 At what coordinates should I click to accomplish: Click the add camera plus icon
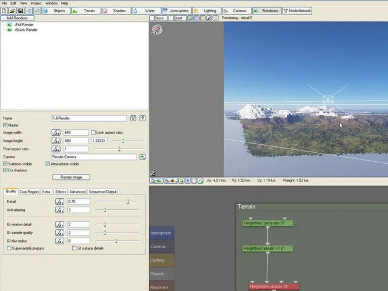[142, 157]
